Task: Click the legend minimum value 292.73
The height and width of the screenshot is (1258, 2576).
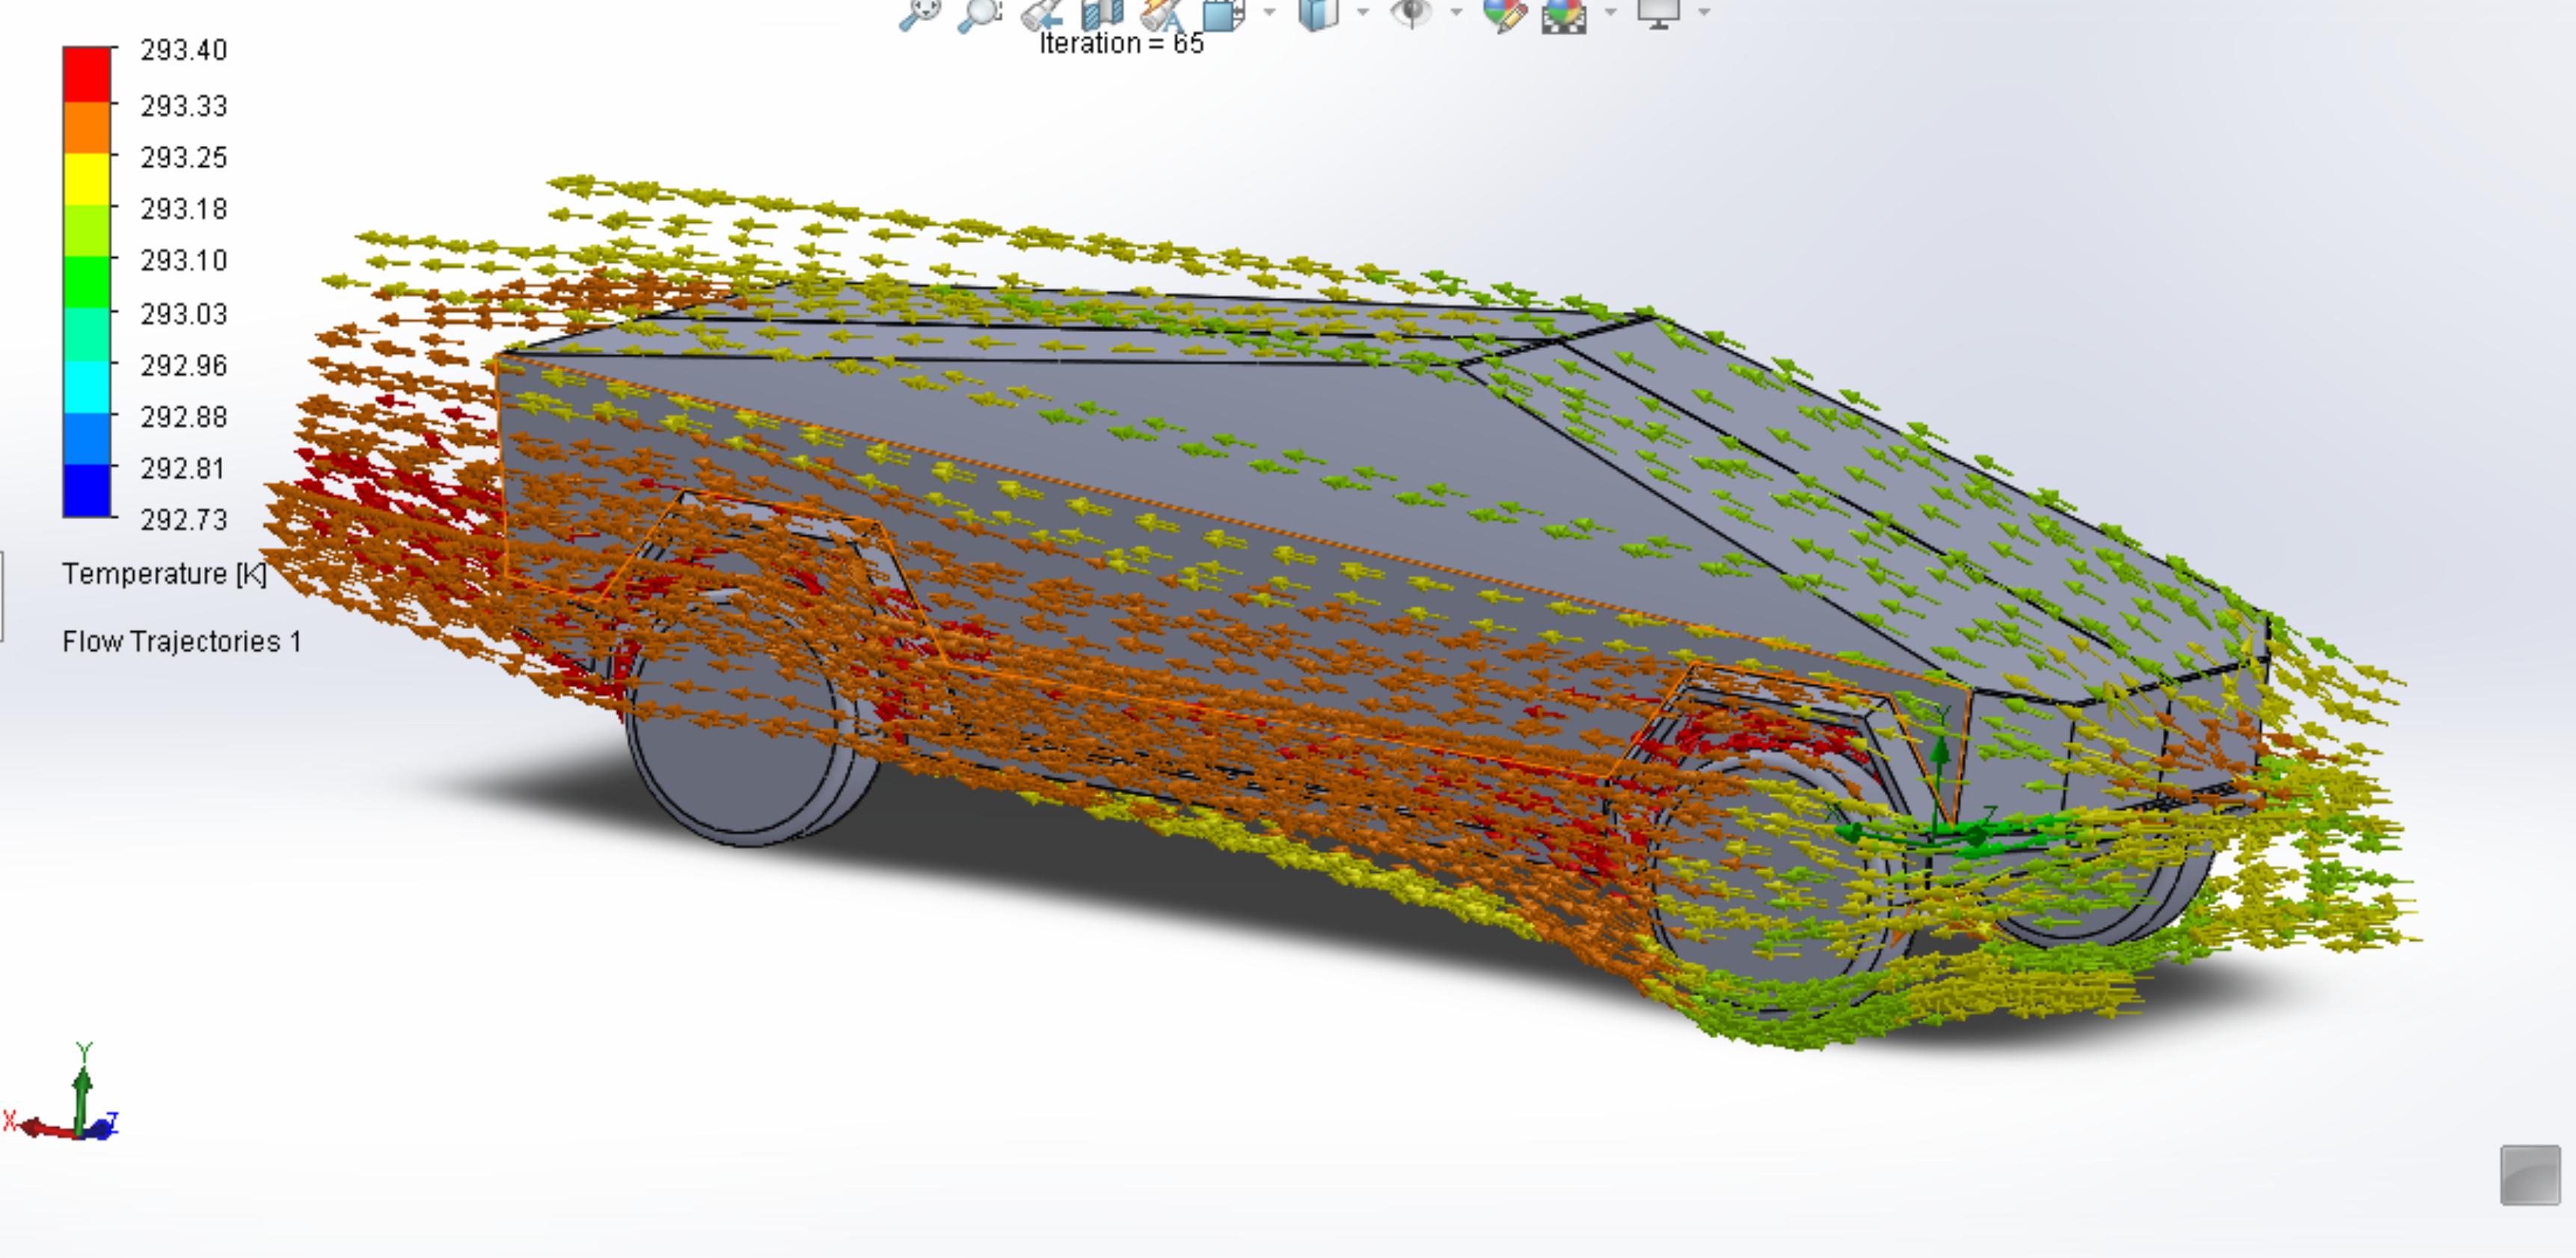Action: point(184,520)
